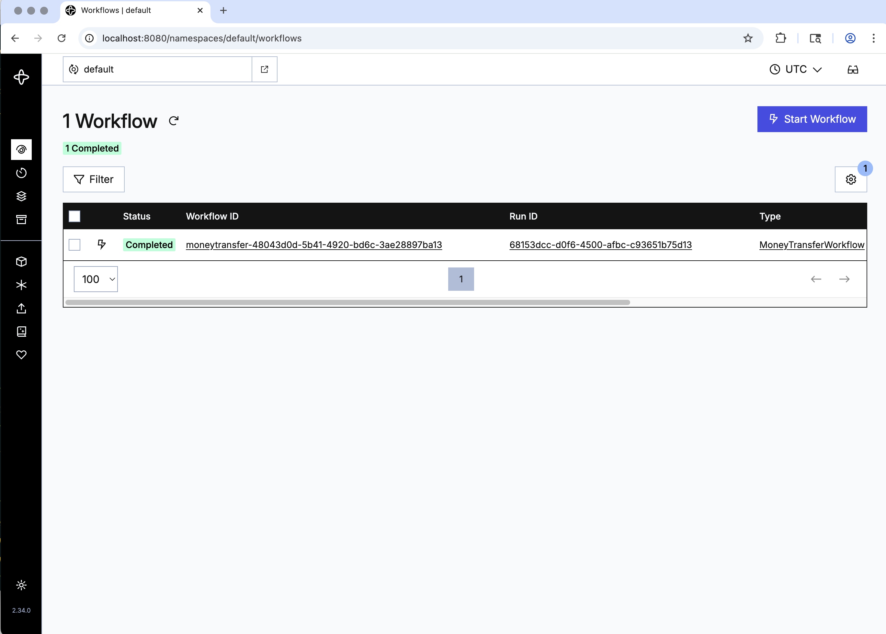This screenshot has height=634, width=886.
Task: Open the labs glasses icon
Action: (x=853, y=69)
